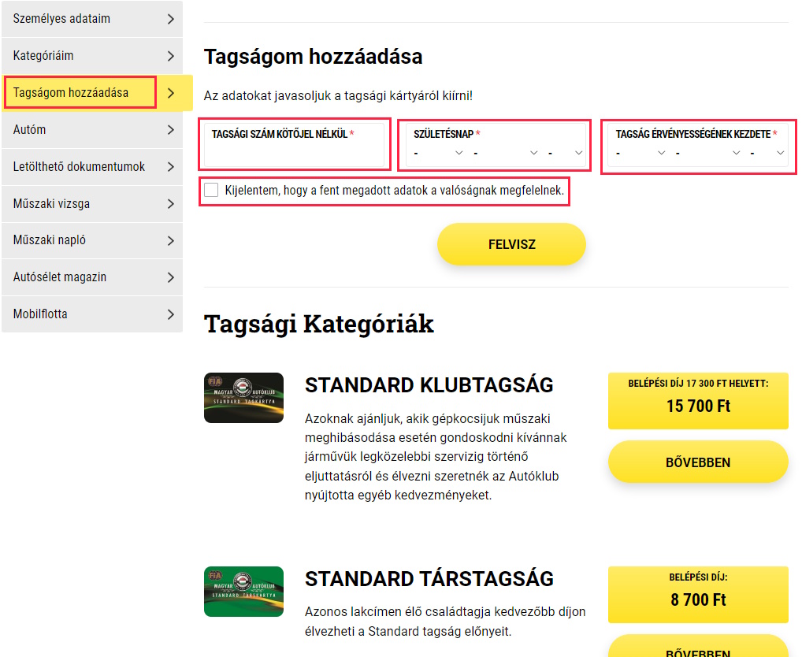This screenshot has height=657, width=802.
Task: Click the green Standard Társtagság card image
Action: pyautogui.click(x=244, y=592)
